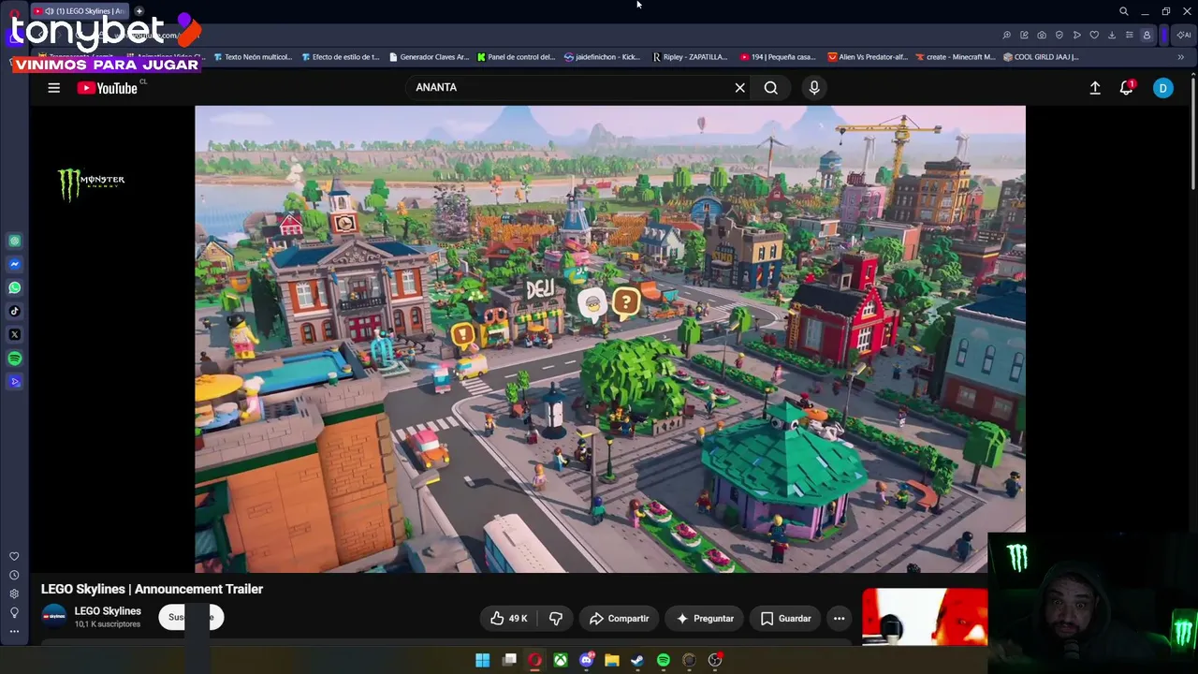Open the address bar snapshot camera icon
This screenshot has width=1198, height=674.
pyautogui.click(x=1042, y=36)
